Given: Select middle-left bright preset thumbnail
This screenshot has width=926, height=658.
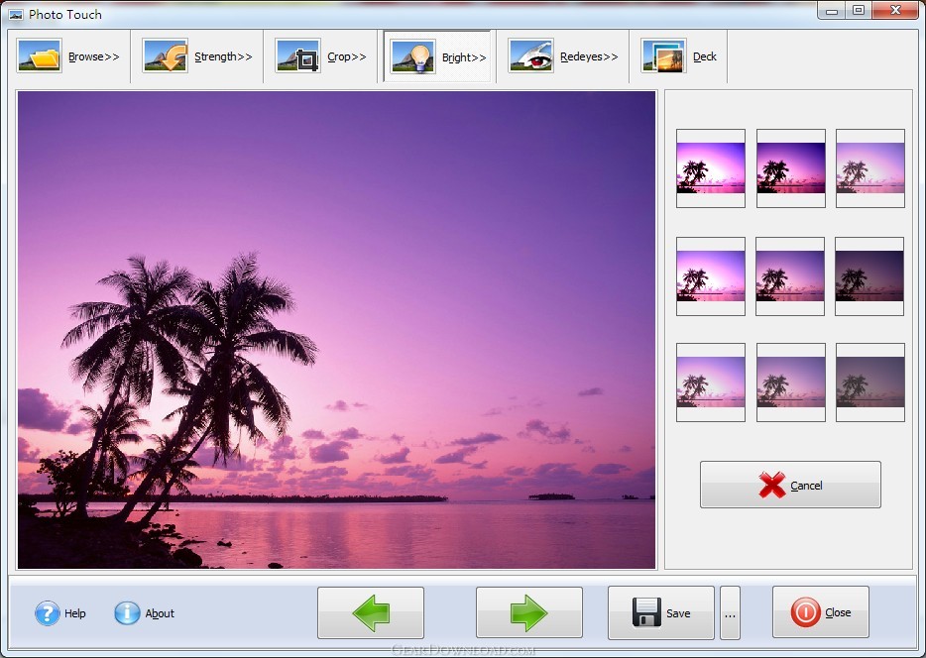Looking at the screenshot, I should point(711,276).
